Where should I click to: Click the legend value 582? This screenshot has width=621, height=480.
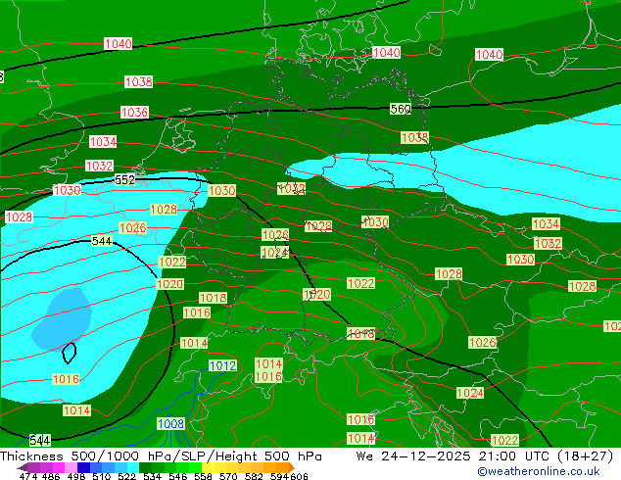point(254,476)
